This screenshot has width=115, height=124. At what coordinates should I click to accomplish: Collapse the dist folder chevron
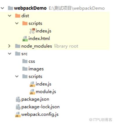[x=10, y=16]
